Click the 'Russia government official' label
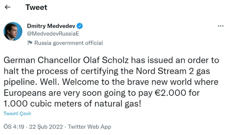 (69, 43)
